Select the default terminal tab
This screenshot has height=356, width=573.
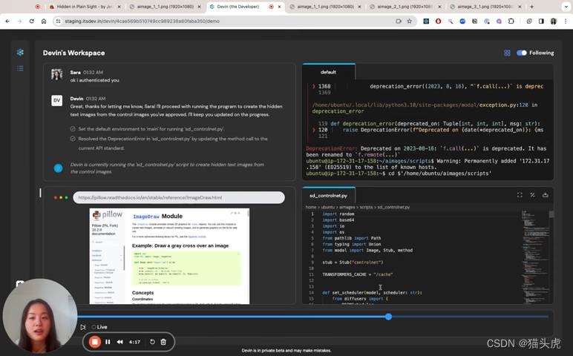coord(328,72)
